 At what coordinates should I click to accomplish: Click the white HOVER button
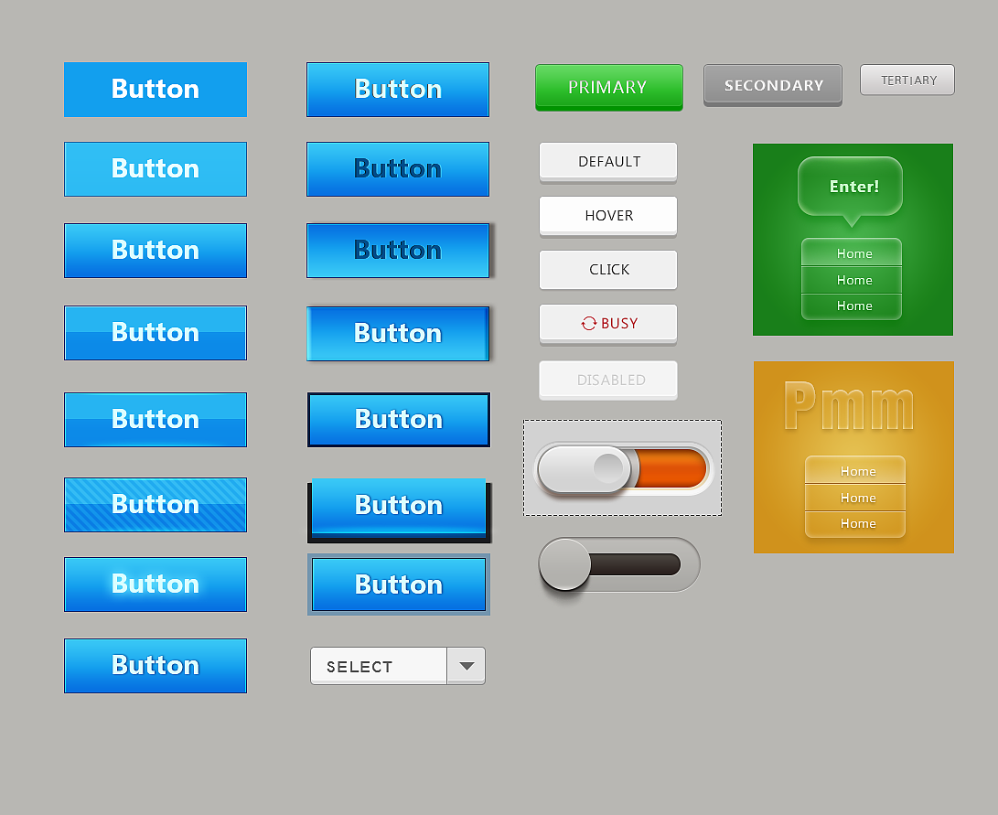pos(608,217)
